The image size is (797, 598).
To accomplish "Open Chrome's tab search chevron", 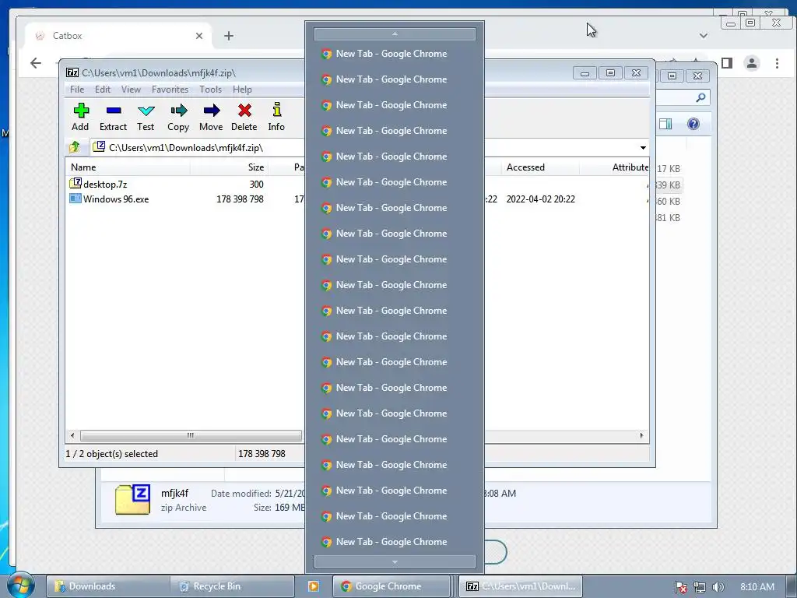I will click(704, 36).
